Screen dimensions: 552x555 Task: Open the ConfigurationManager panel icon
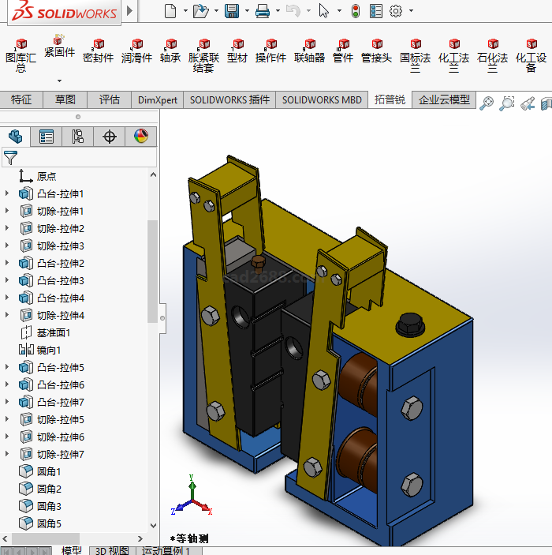pos(77,137)
